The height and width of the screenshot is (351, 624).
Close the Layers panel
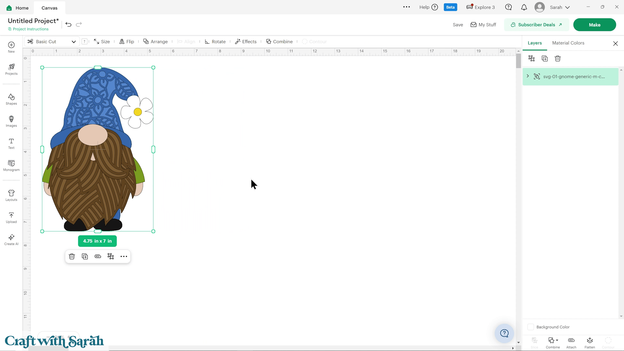pyautogui.click(x=616, y=43)
